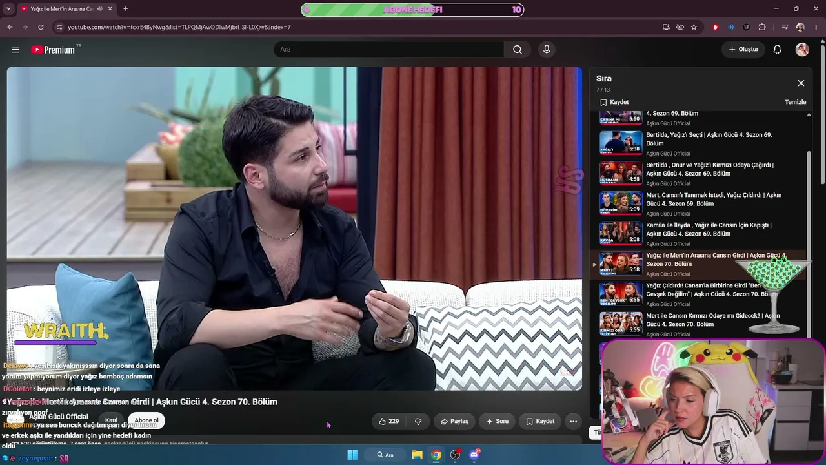The height and width of the screenshot is (465, 826).
Task: Dislike the video with thumbs down
Action: tap(418, 421)
